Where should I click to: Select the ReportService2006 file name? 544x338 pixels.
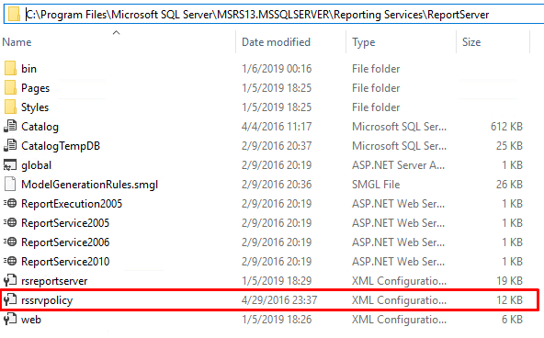[x=65, y=242]
